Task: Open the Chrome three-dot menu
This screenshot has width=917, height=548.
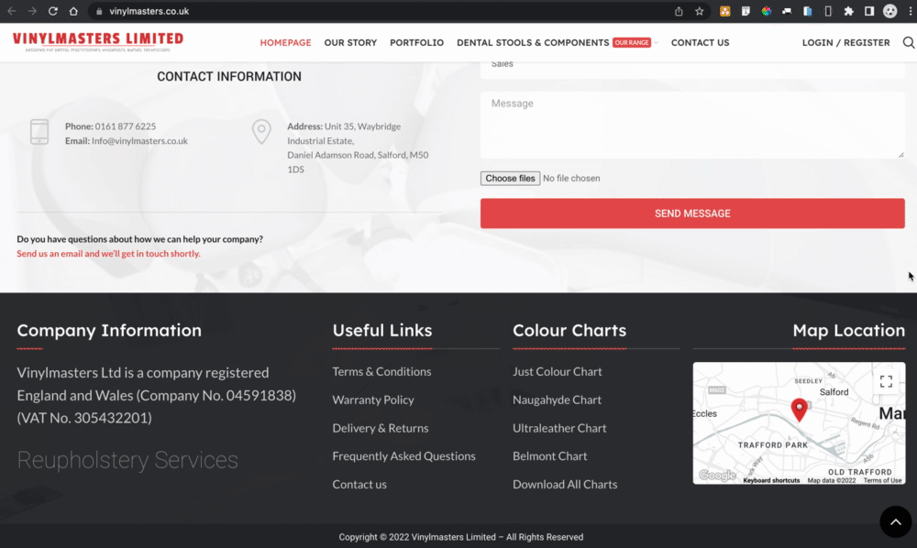Action: click(x=910, y=11)
